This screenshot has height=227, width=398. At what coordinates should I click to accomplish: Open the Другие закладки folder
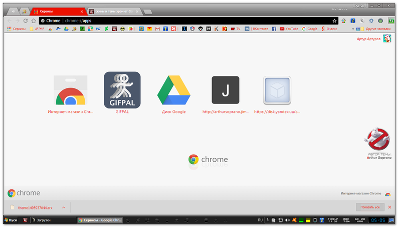375,29
